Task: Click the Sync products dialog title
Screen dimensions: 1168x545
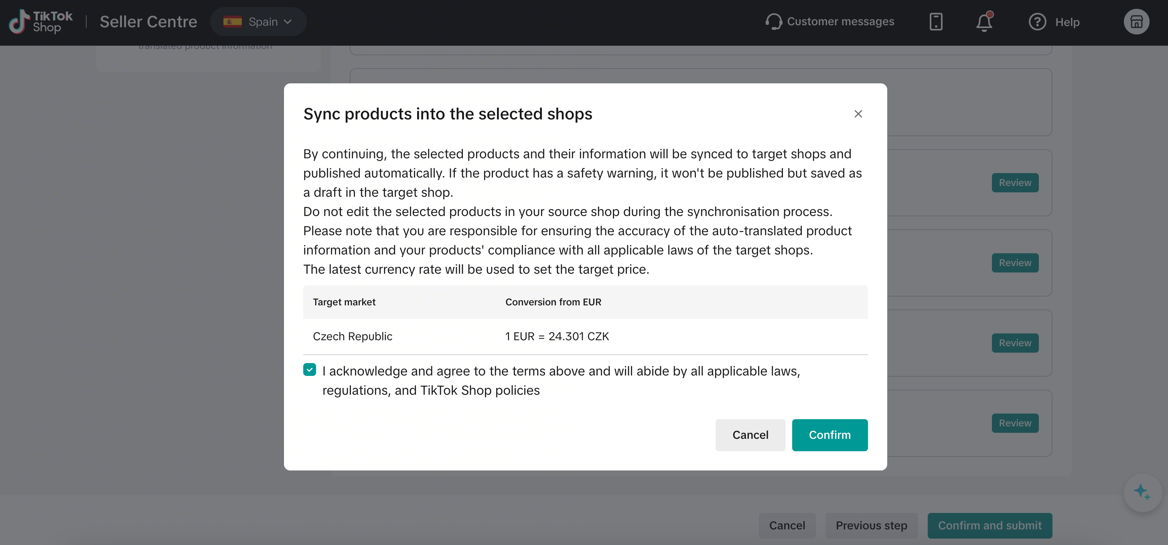Action: click(x=448, y=114)
